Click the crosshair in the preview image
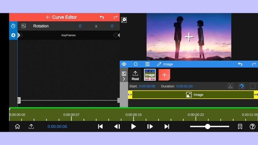Image resolution: width=258 pixels, height=145 pixels. [x=189, y=37]
